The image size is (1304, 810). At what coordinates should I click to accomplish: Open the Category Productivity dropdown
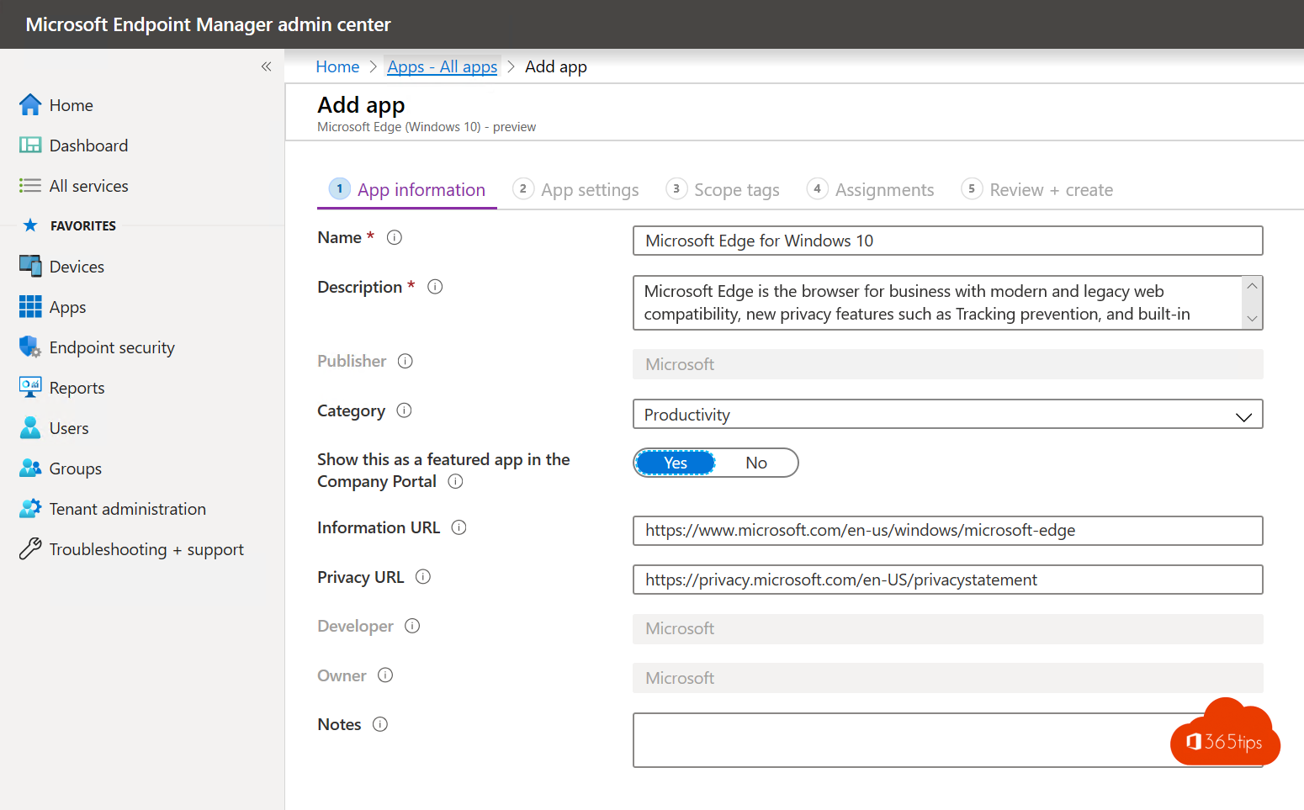pyautogui.click(x=948, y=414)
